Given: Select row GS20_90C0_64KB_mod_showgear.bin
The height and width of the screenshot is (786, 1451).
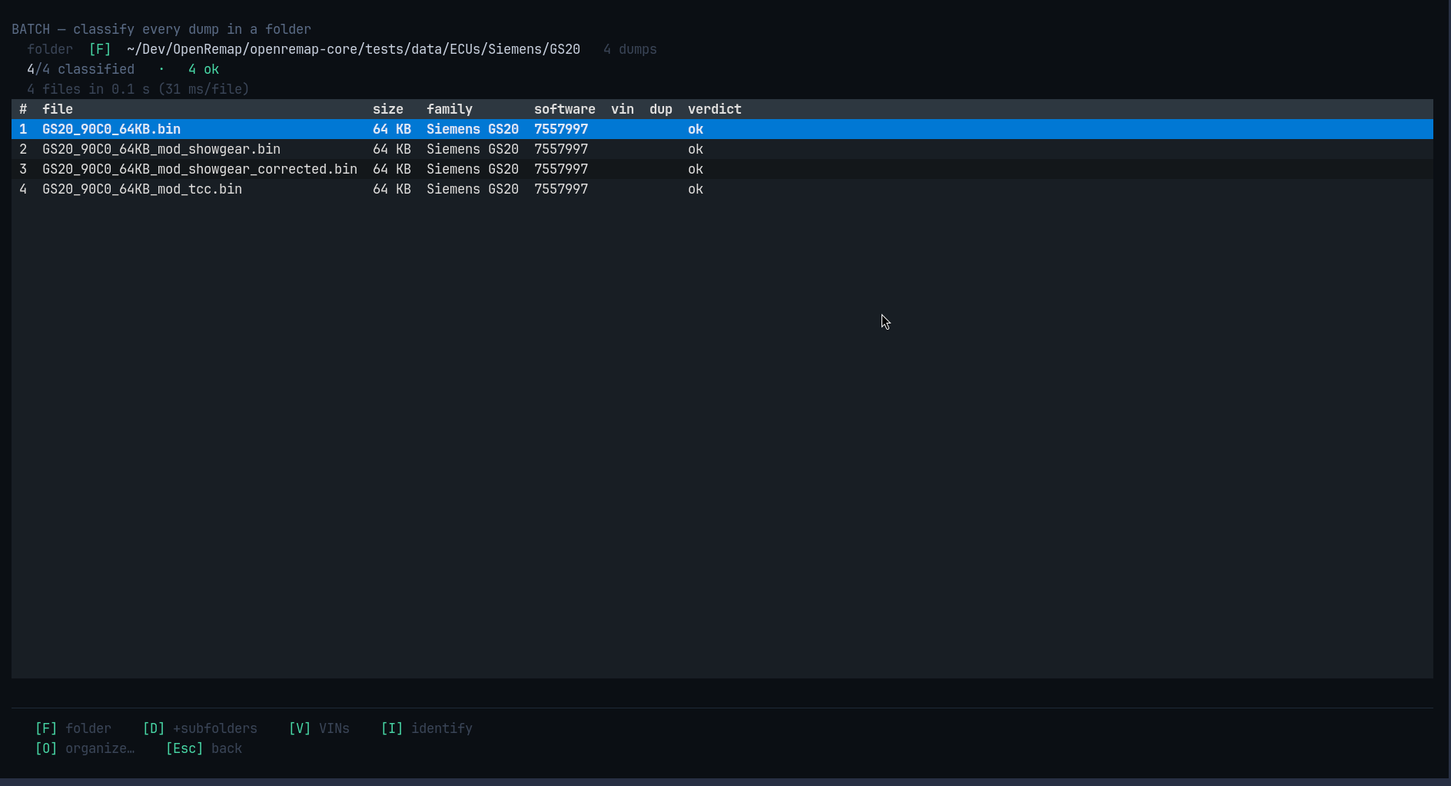Looking at the screenshot, I should tap(722, 149).
